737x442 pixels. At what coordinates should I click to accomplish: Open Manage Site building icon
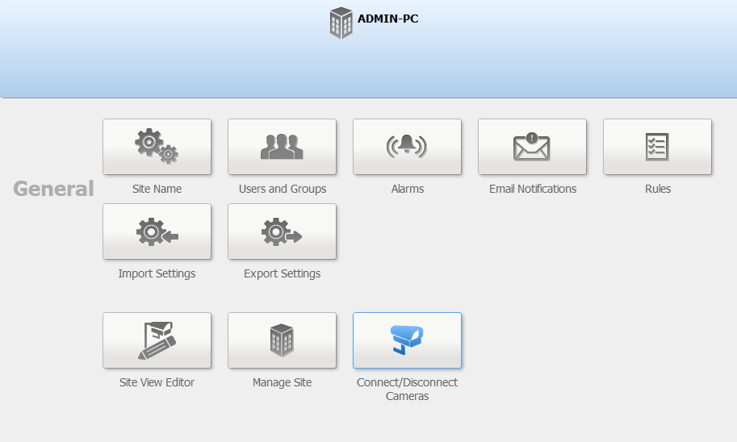(282, 340)
